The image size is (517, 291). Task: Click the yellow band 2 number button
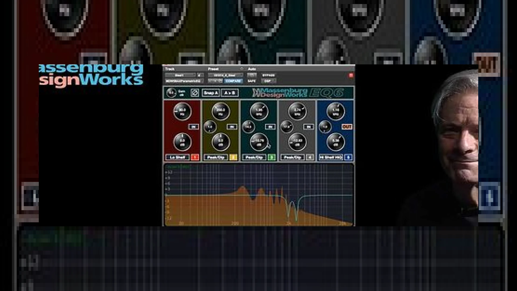coord(233,157)
